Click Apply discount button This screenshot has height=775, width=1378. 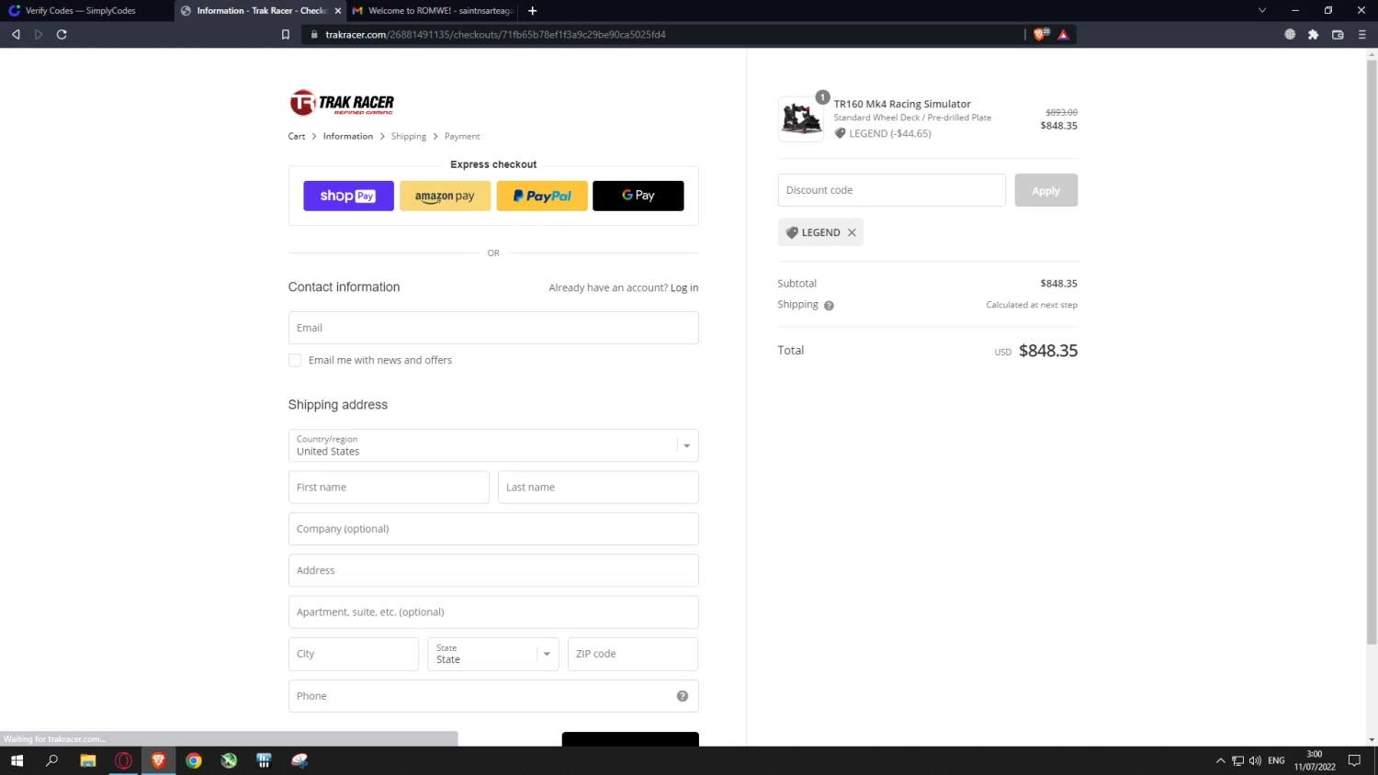[x=1046, y=190]
